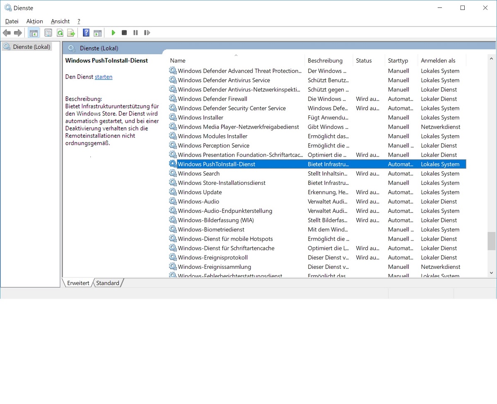Image resolution: width=497 pixels, height=404 pixels.
Task: Click gear icon beside Windows Store-Installationsdienst
Action: tap(173, 183)
